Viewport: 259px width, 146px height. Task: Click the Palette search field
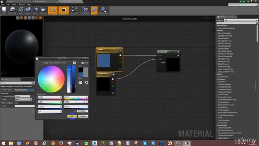pos(237,23)
